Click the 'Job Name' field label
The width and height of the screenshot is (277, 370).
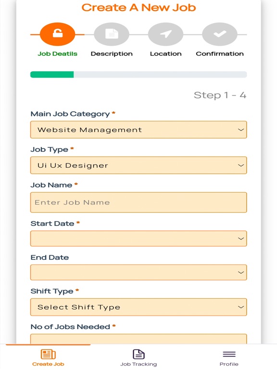(x=51, y=185)
